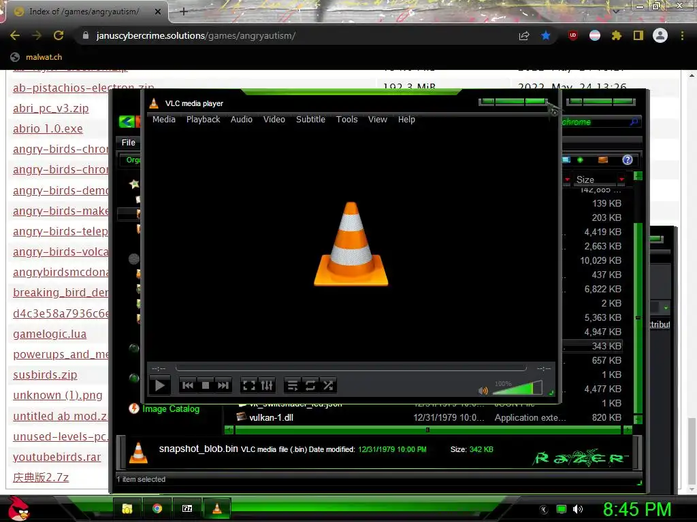The width and height of the screenshot is (697, 522).
Task: Open Explorer help question mark icon
Action: click(x=627, y=160)
